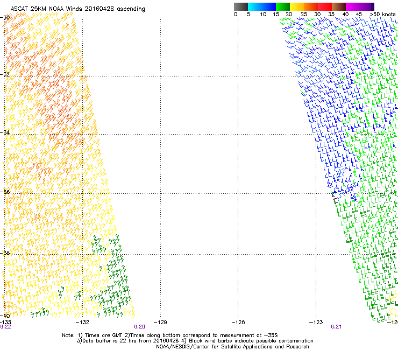Click the 'NOAA/NESDIS/Center for Satellite Applications and Research' credit

point(232,347)
